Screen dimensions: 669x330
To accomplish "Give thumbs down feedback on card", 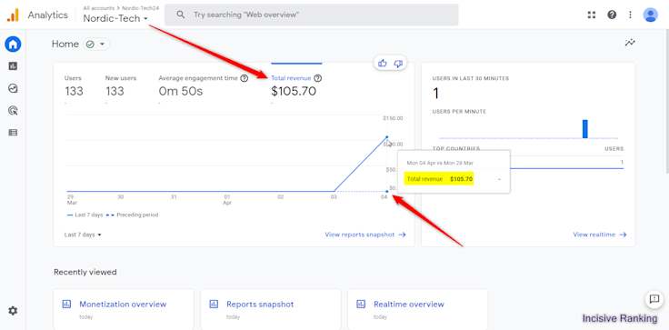I will 398,64.
